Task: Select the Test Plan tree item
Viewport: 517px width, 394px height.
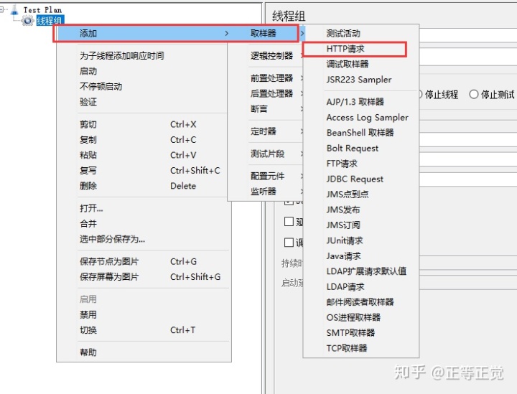Action: pos(42,9)
